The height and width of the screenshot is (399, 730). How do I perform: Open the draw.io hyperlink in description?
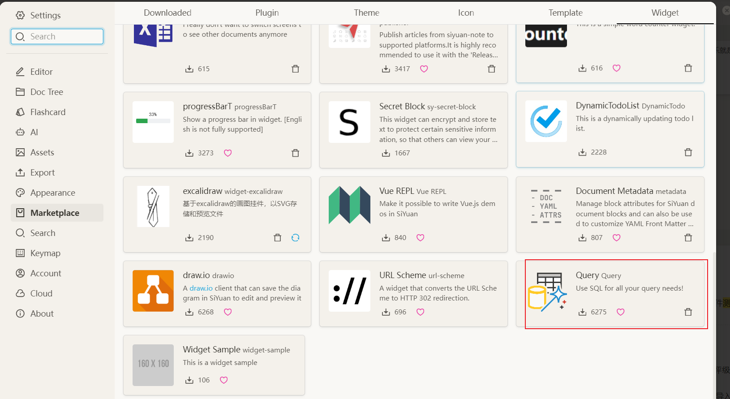click(201, 288)
